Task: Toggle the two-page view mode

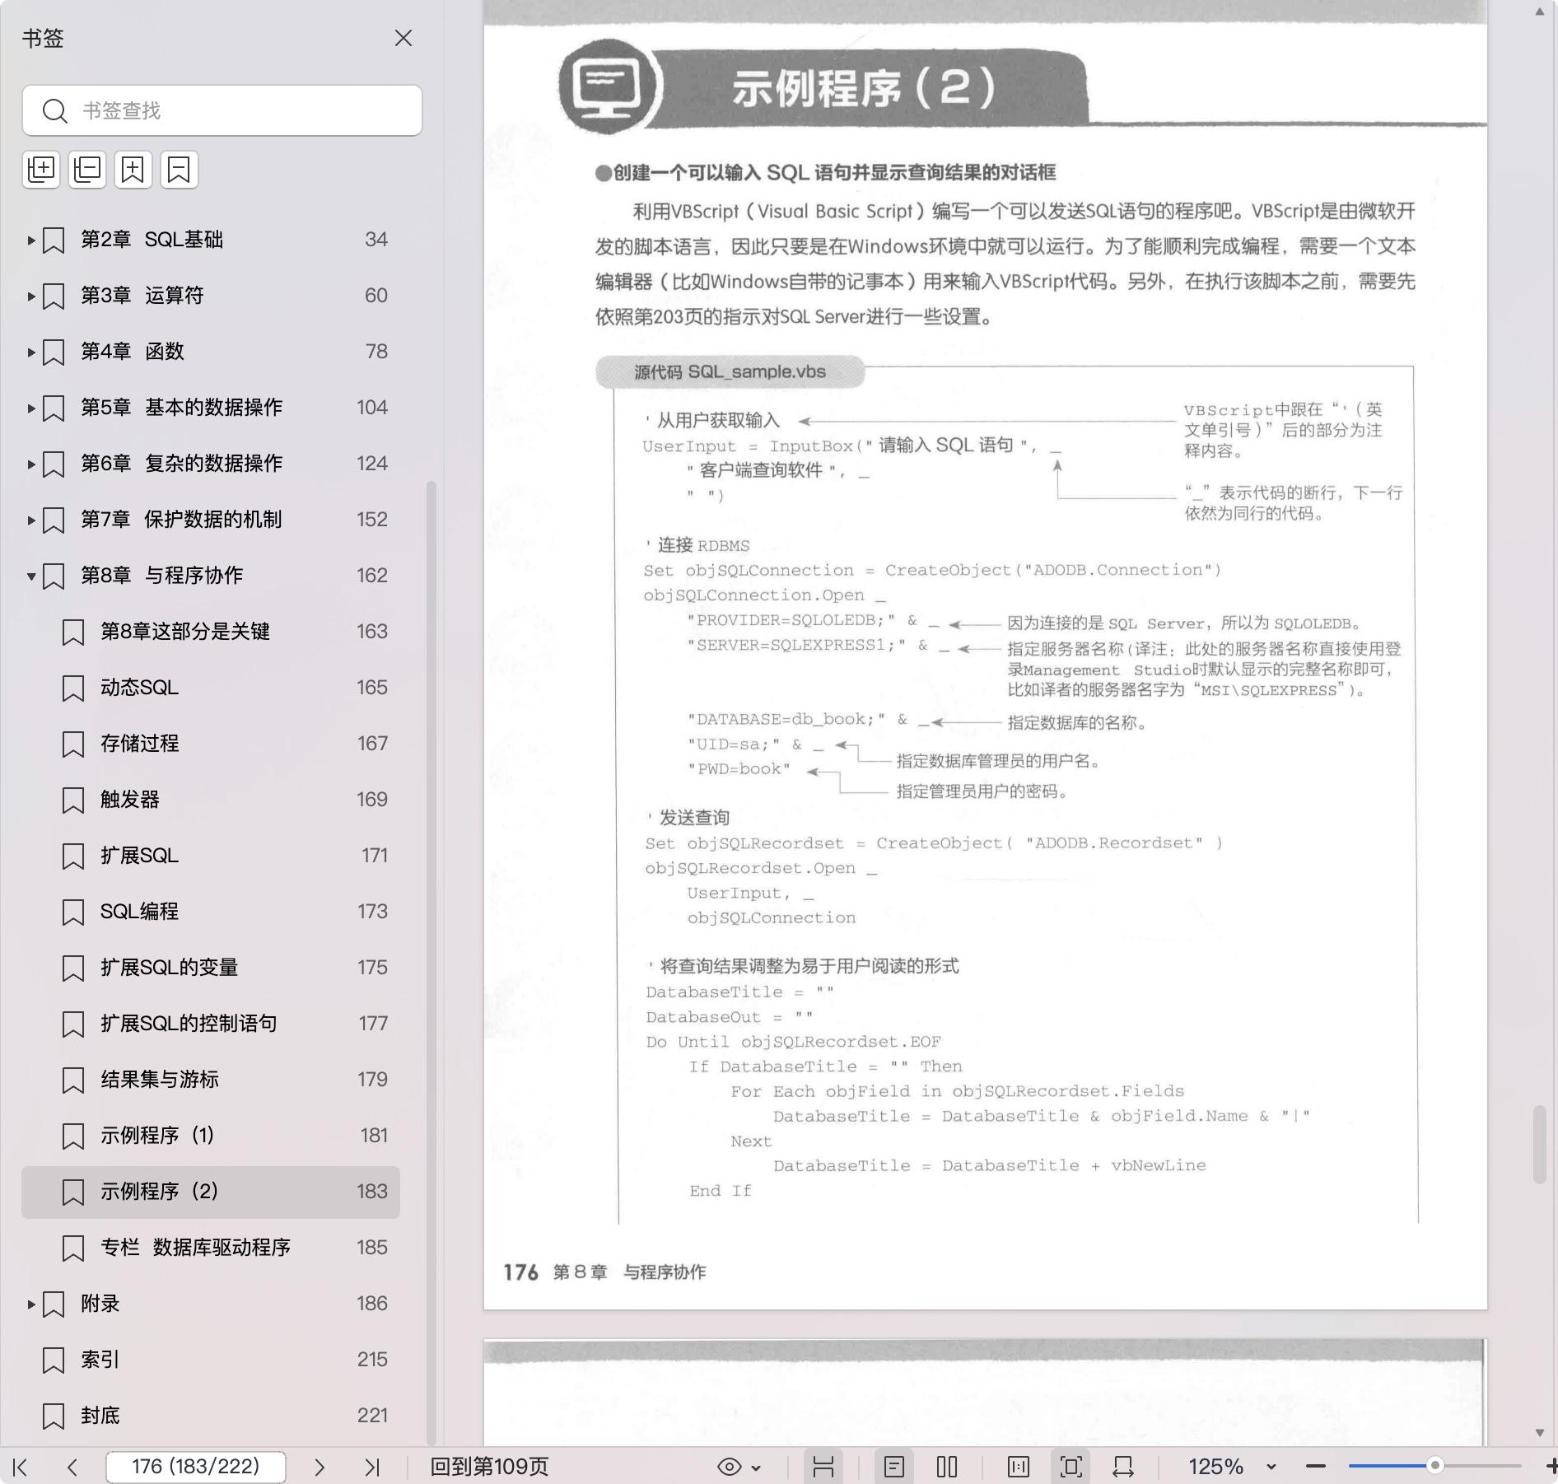Action: pos(947,1467)
